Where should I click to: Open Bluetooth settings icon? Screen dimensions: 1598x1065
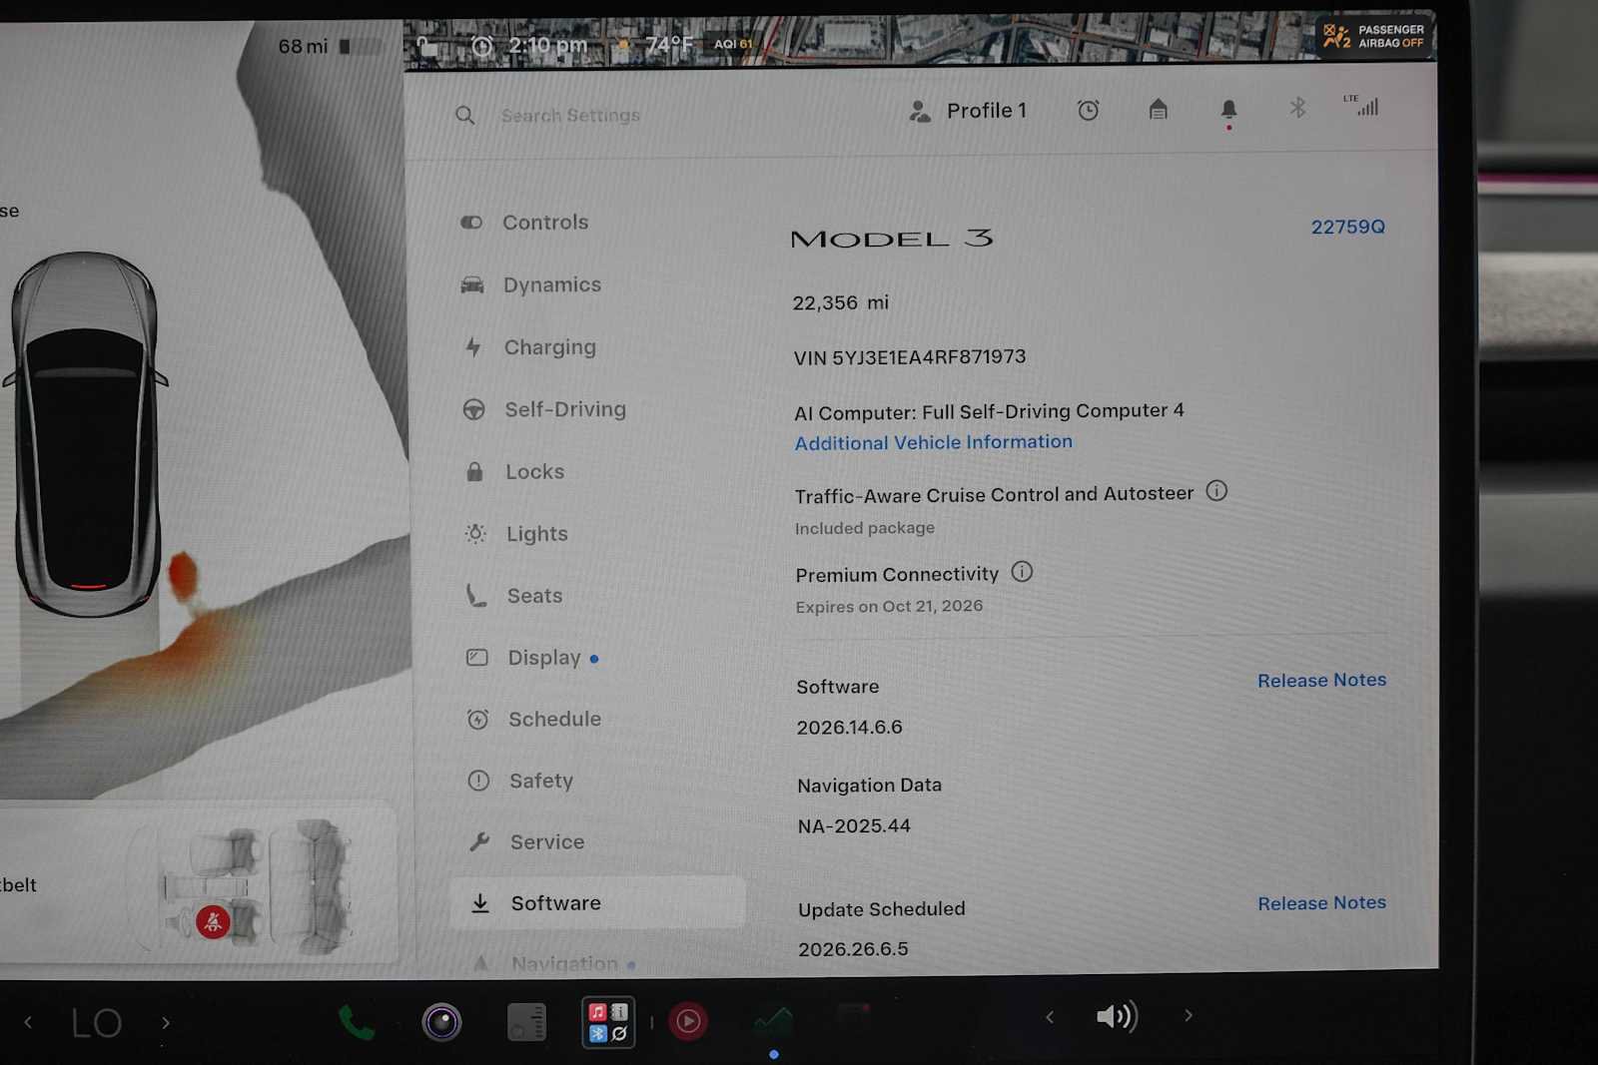tap(1297, 107)
